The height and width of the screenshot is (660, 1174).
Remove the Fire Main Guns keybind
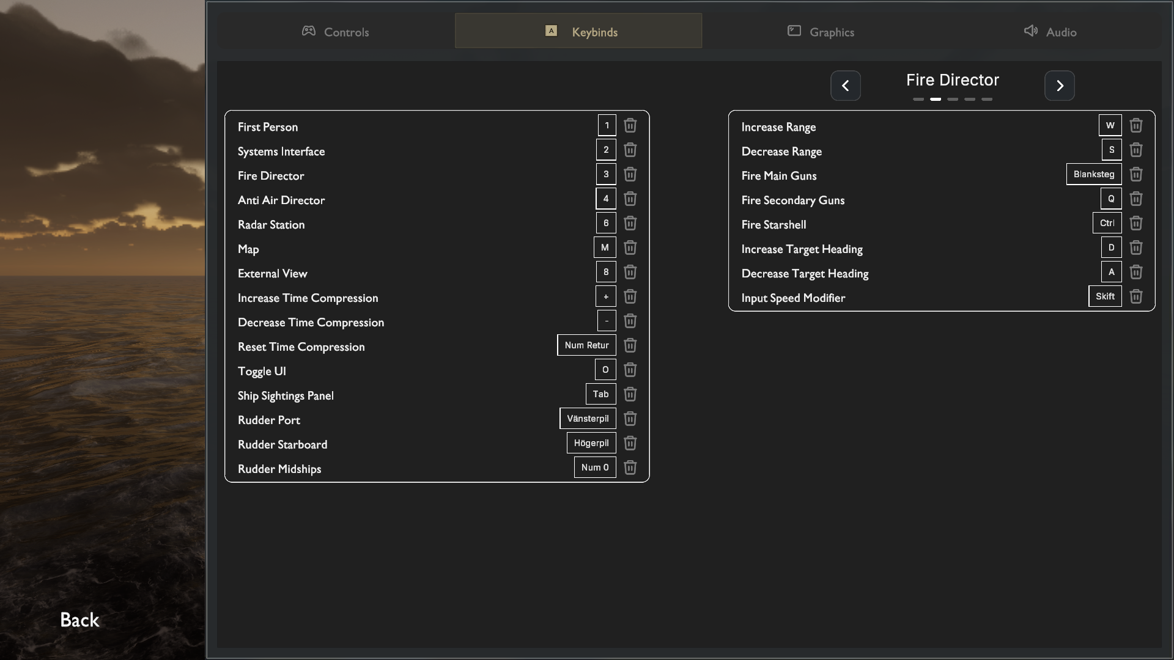1135,174
